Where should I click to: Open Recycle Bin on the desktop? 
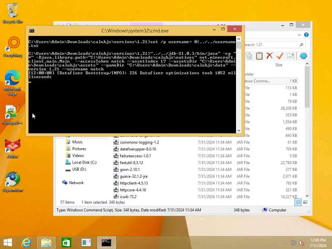pyautogui.click(x=12, y=13)
